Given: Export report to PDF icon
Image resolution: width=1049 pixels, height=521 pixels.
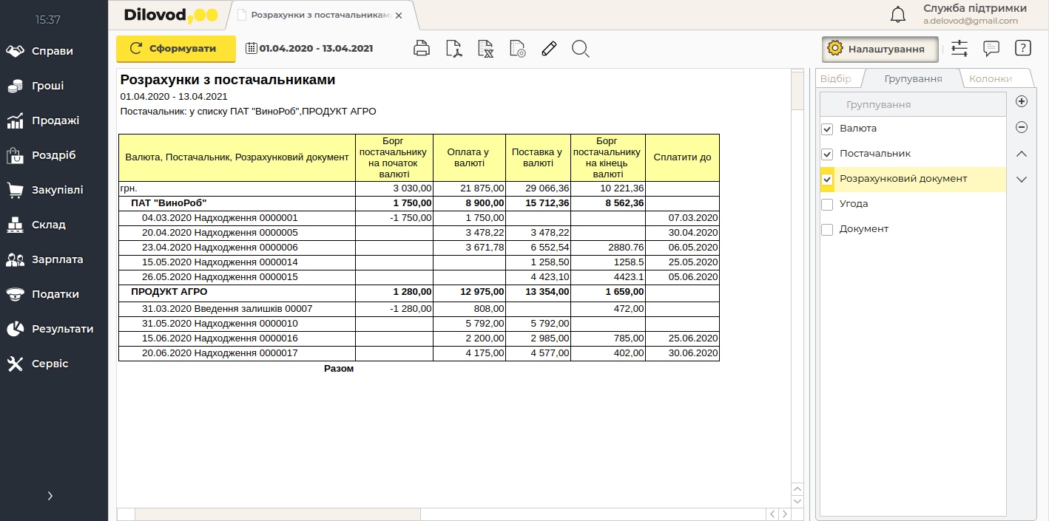Looking at the screenshot, I should pyautogui.click(x=453, y=49).
